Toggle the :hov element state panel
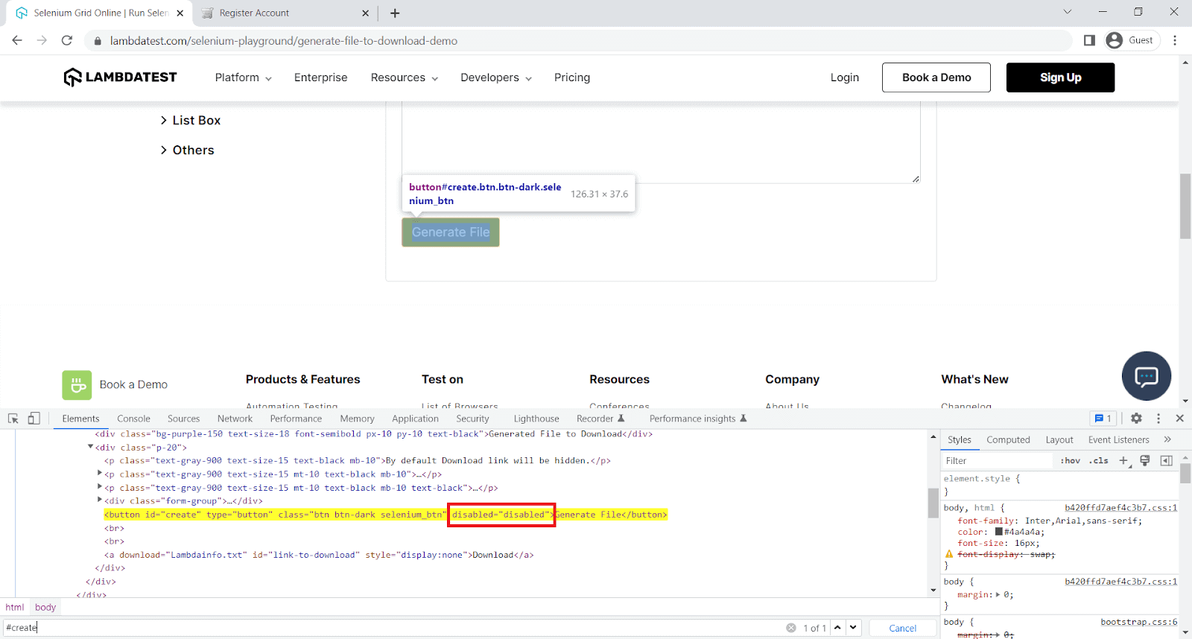1192x639 pixels. (x=1070, y=460)
